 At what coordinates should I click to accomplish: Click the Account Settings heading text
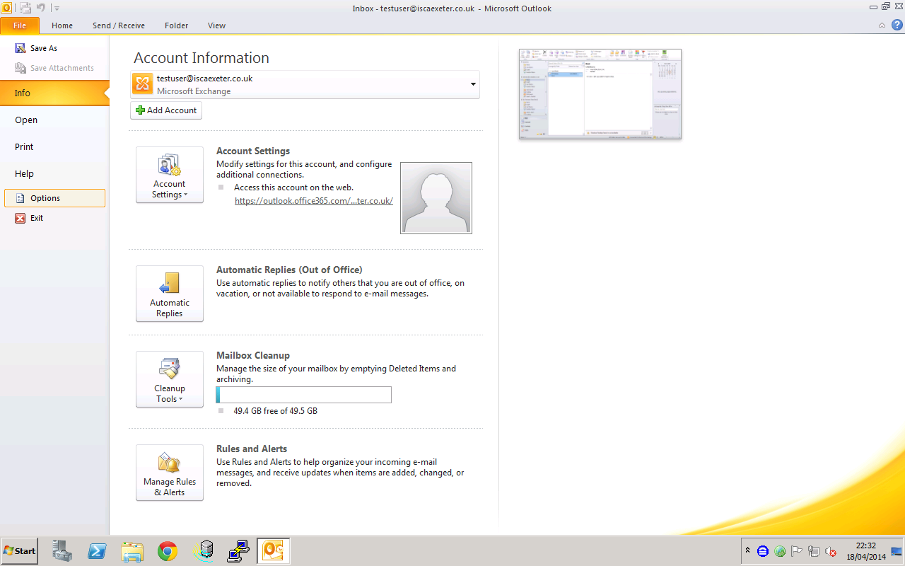pyautogui.click(x=253, y=151)
